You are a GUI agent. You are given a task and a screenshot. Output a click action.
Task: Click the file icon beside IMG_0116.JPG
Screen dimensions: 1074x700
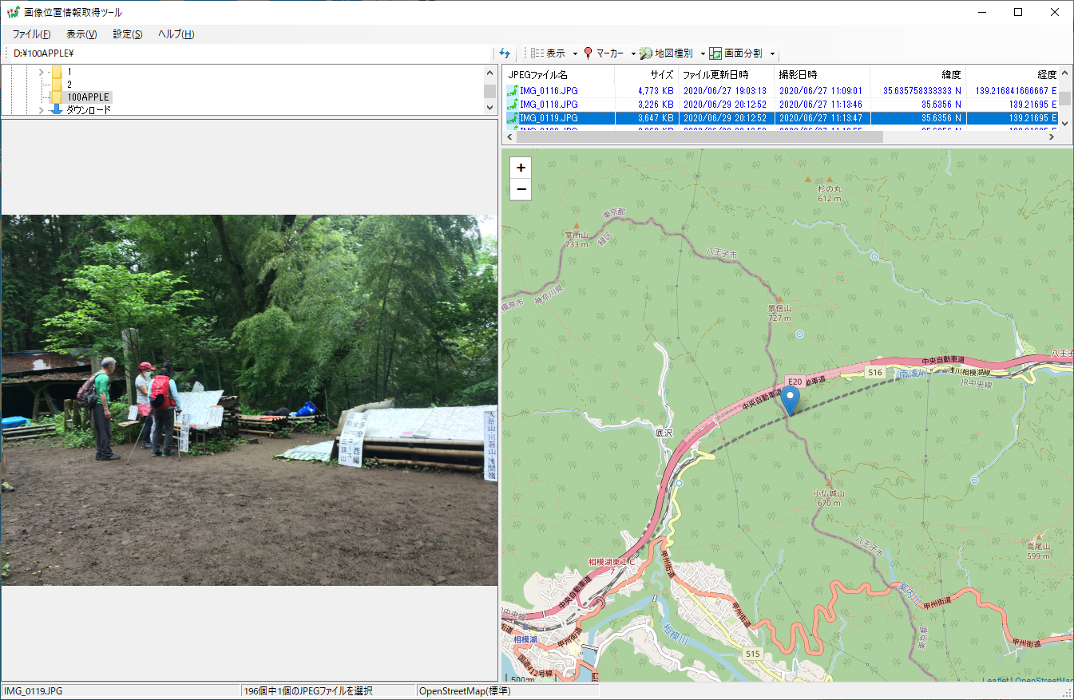point(513,91)
